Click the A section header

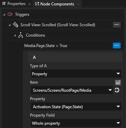click(75, 57)
